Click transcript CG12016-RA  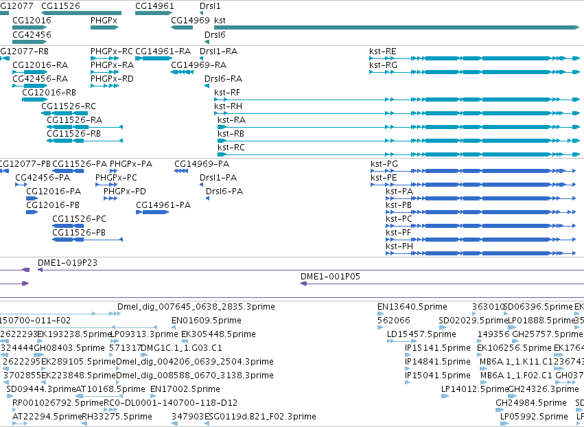(40, 65)
